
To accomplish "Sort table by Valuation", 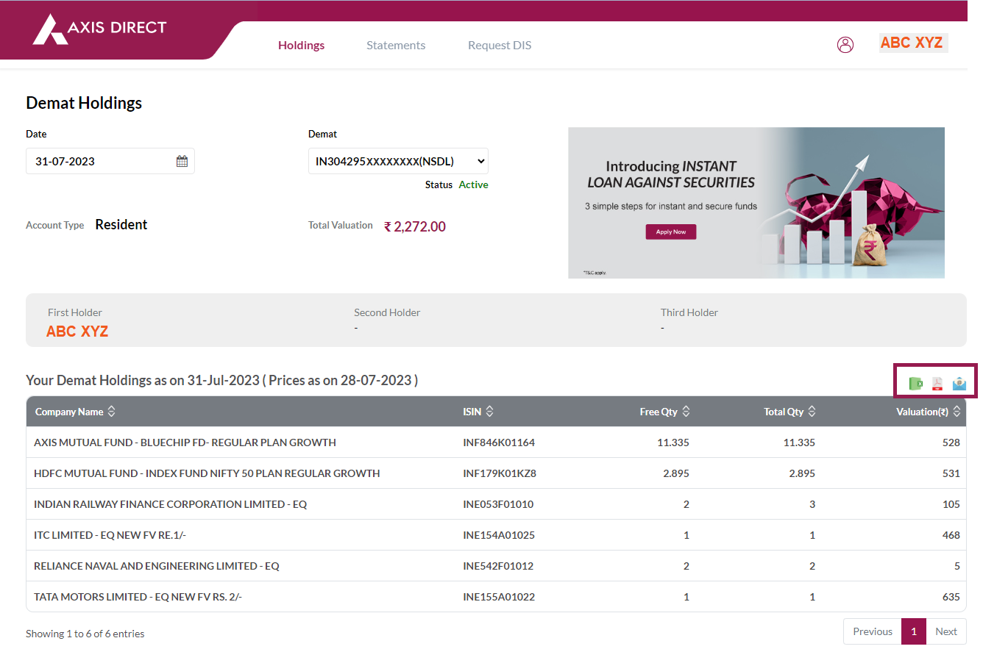I will (x=929, y=412).
